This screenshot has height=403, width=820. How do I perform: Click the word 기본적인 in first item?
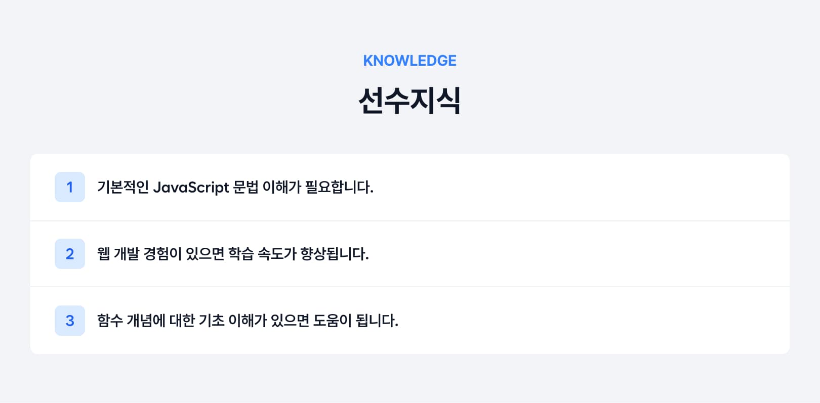tap(123, 187)
